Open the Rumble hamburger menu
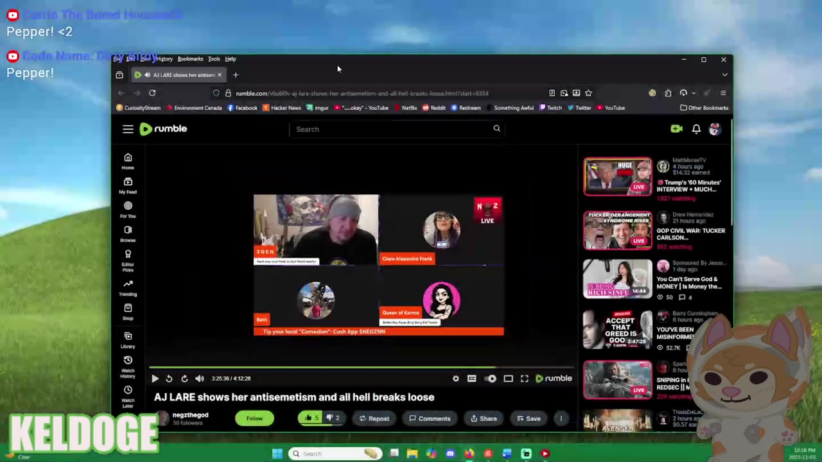 128,129
